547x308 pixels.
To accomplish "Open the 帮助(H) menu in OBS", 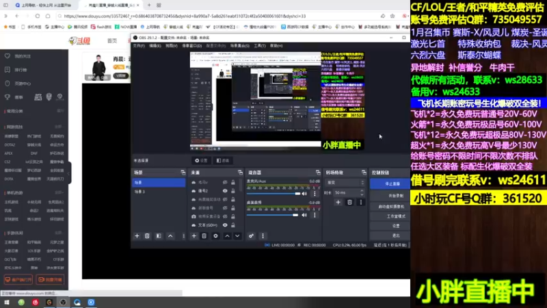I will [x=276, y=46].
